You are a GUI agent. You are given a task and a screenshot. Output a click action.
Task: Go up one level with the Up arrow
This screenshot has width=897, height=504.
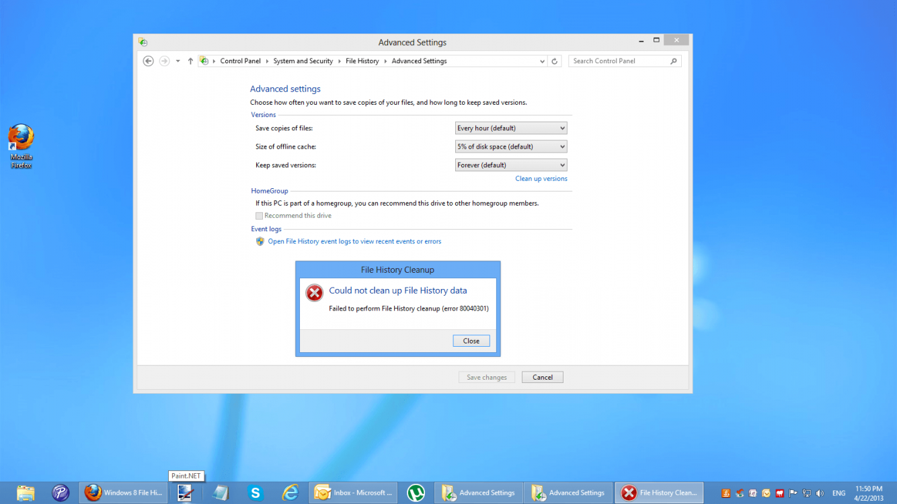(190, 61)
